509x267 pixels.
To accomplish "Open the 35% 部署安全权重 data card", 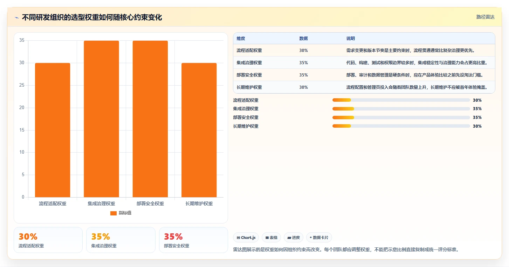I will [x=193, y=240].
